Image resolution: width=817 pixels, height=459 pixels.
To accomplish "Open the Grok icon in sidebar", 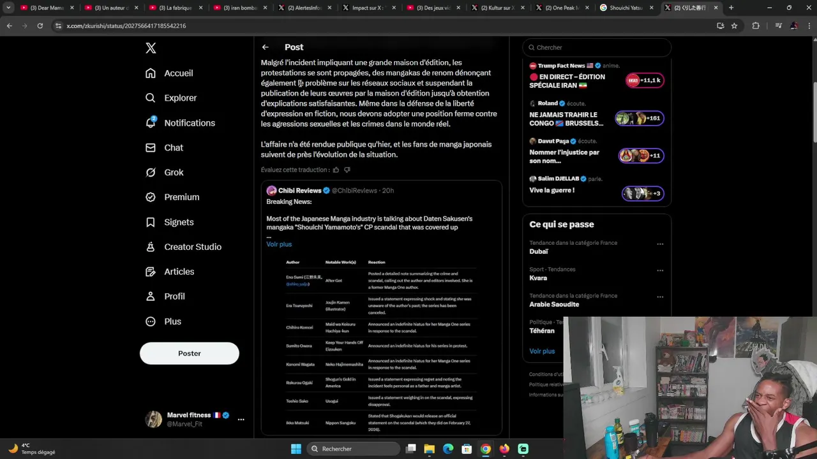I will [x=151, y=173].
